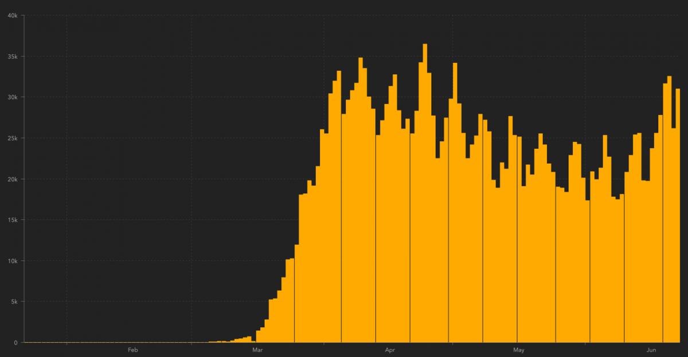The height and width of the screenshot is (357, 688).
Task: Click the '0' y-axis label
Action: (x=17, y=343)
